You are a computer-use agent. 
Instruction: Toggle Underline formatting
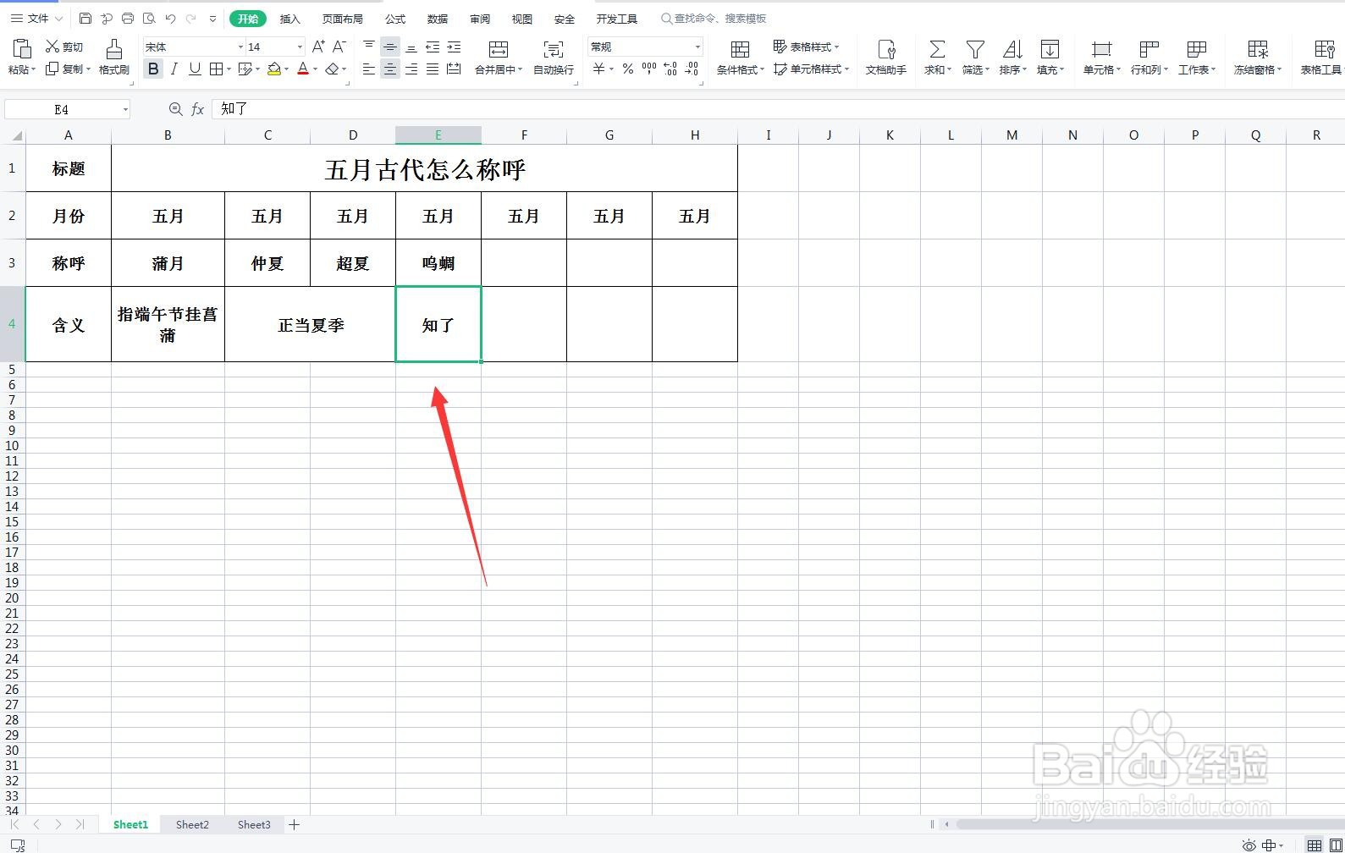(195, 69)
